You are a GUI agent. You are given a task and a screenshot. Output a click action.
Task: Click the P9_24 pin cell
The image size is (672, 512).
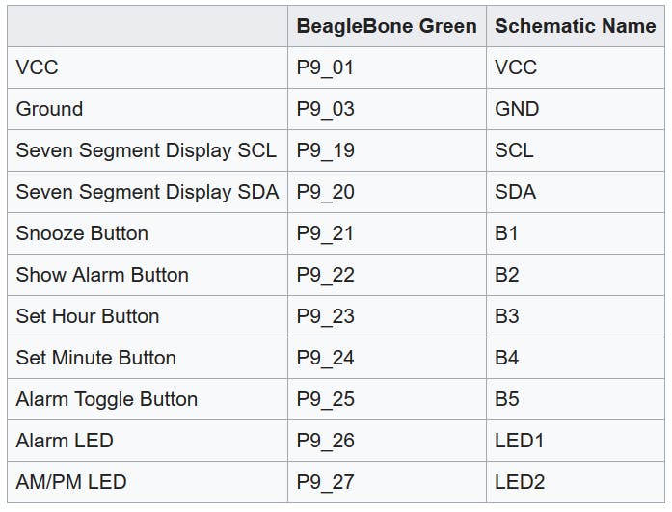point(387,358)
